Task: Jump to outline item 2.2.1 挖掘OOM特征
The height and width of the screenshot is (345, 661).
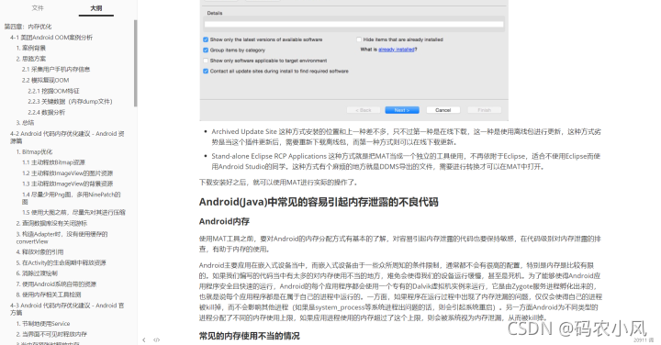Action: click(53, 91)
